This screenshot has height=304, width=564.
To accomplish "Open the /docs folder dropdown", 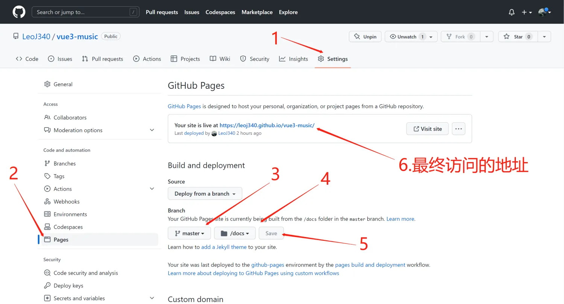I will [235, 233].
